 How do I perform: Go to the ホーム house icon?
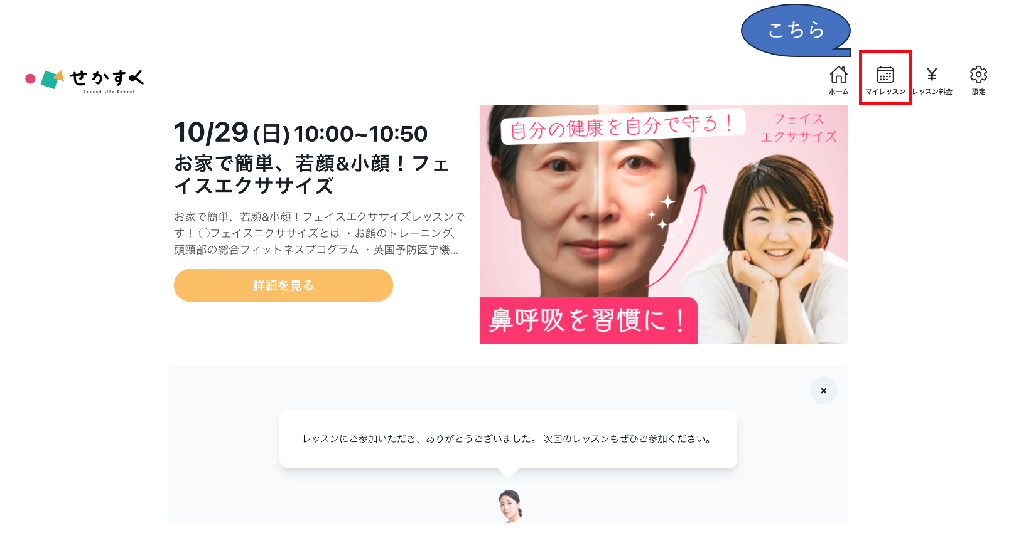(838, 80)
